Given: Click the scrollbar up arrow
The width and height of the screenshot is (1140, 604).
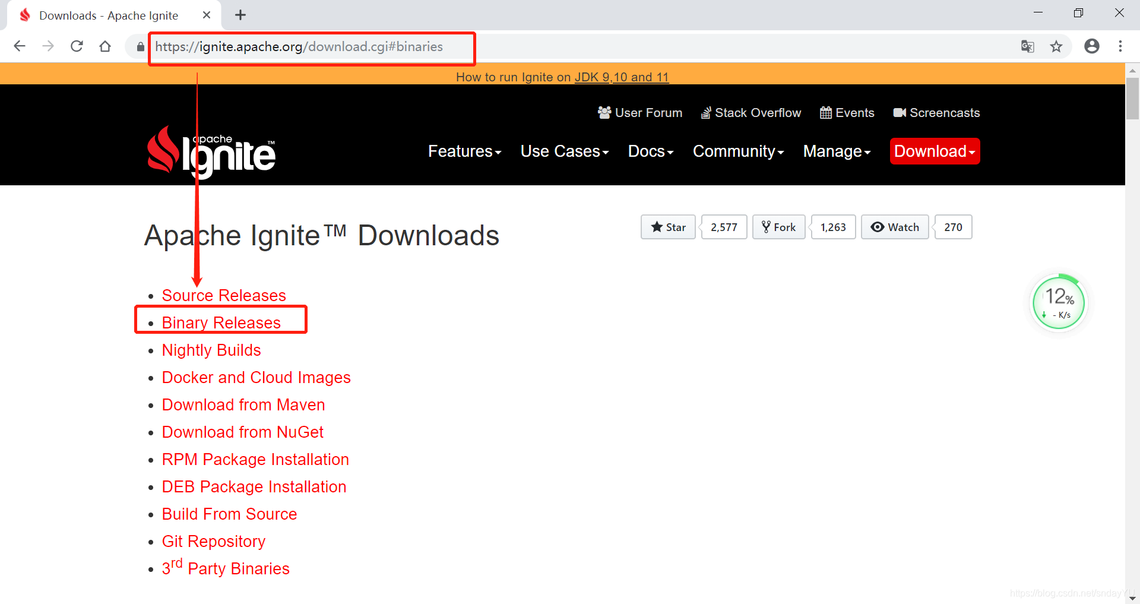Looking at the screenshot, I should pyautogui.click(x=1132, y=70).
